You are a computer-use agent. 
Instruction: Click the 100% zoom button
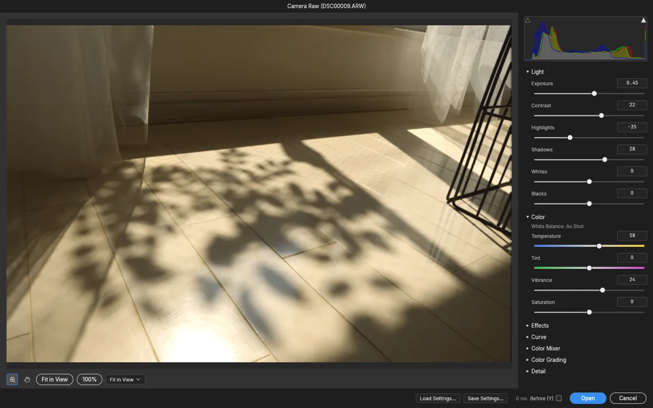[89, 380]
